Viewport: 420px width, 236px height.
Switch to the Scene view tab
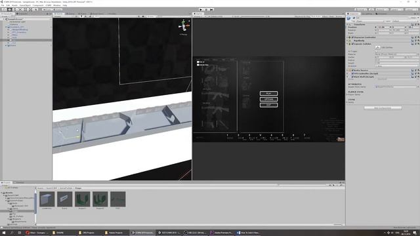(x=58, y=14)
